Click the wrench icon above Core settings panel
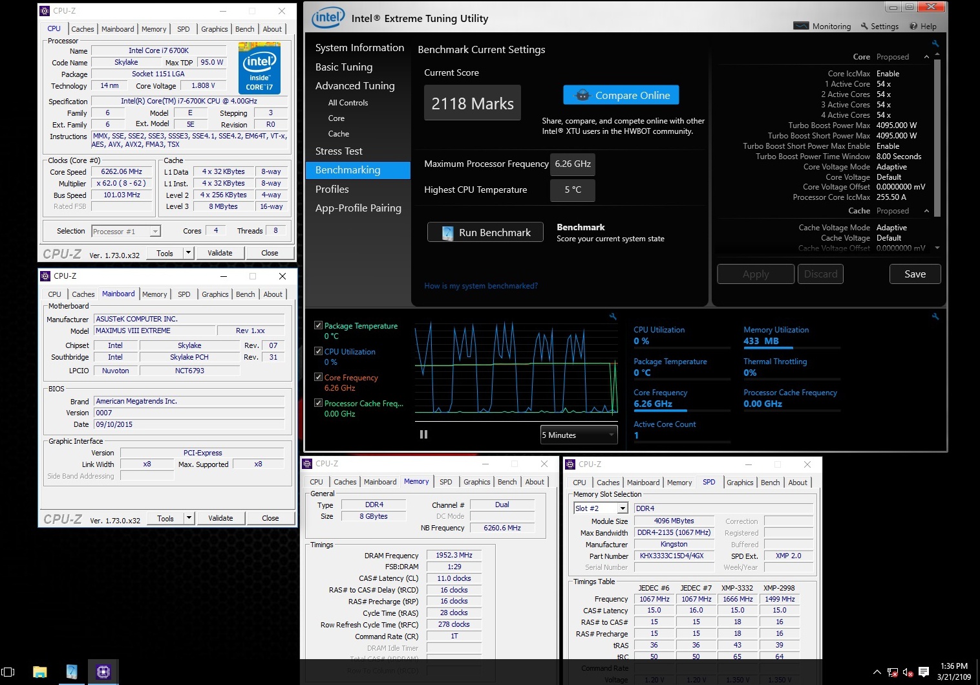The height and width of the screenshot is (685, 980). (935, 43)
